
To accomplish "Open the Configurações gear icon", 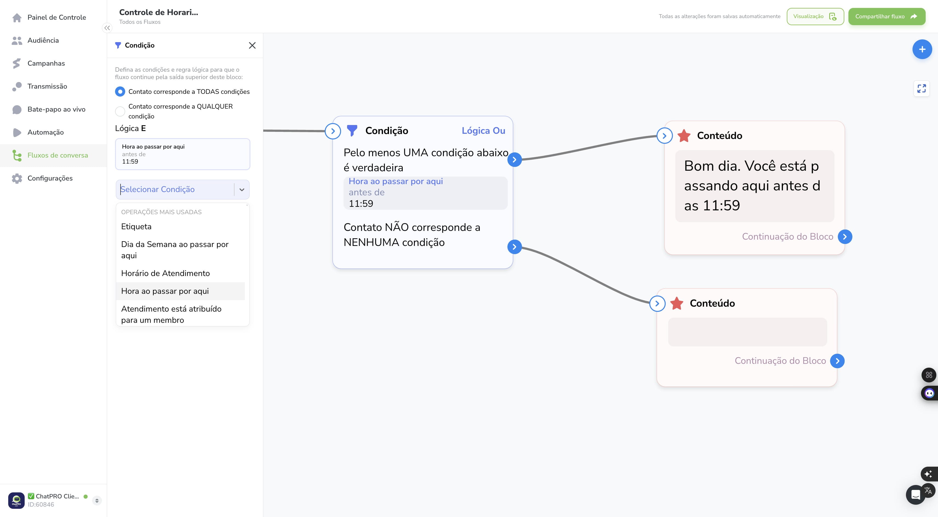I will click(17, 178).
